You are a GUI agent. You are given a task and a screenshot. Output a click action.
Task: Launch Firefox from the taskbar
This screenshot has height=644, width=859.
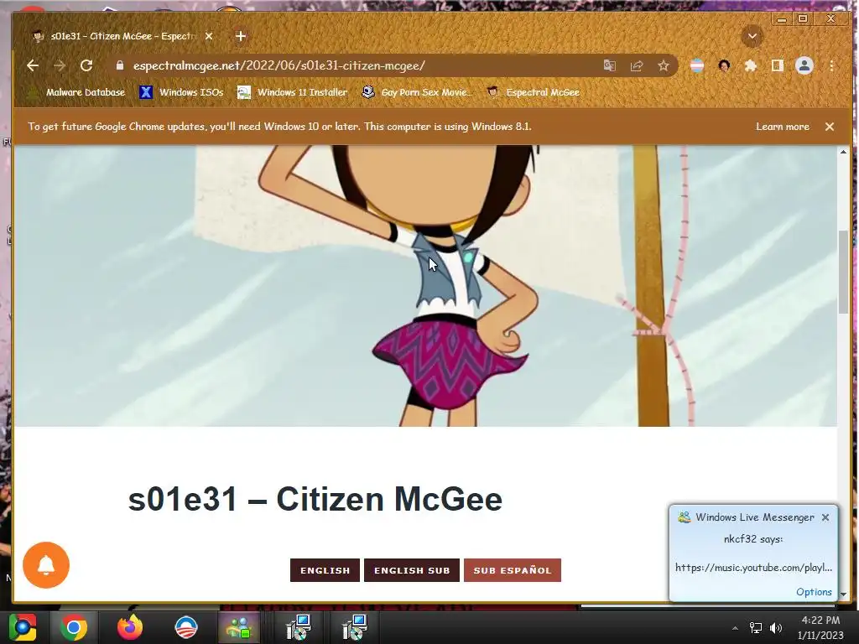click(129, 627)
